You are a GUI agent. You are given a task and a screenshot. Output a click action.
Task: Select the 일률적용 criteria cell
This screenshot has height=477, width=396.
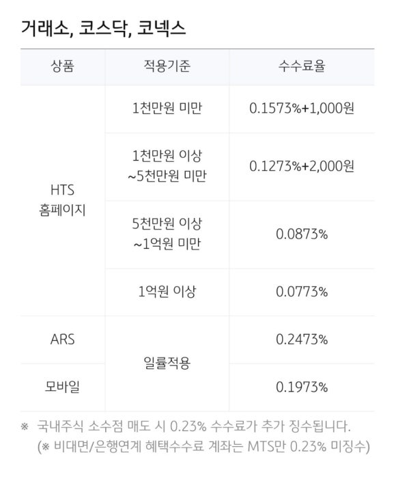[167, 364]
